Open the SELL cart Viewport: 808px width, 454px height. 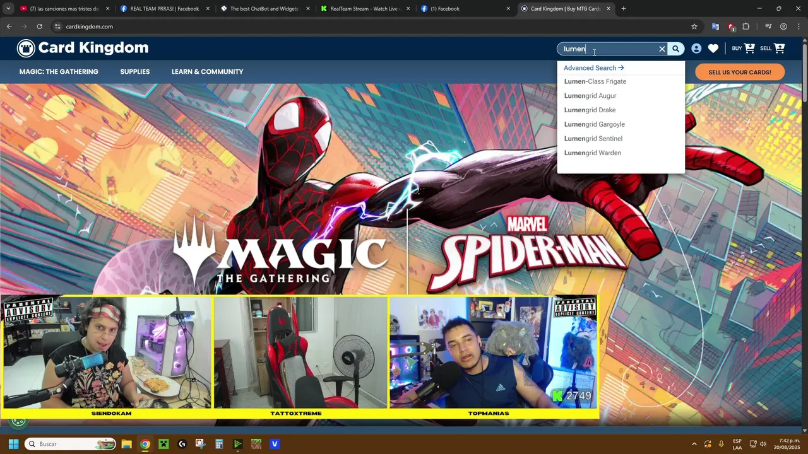pos(773,49)
